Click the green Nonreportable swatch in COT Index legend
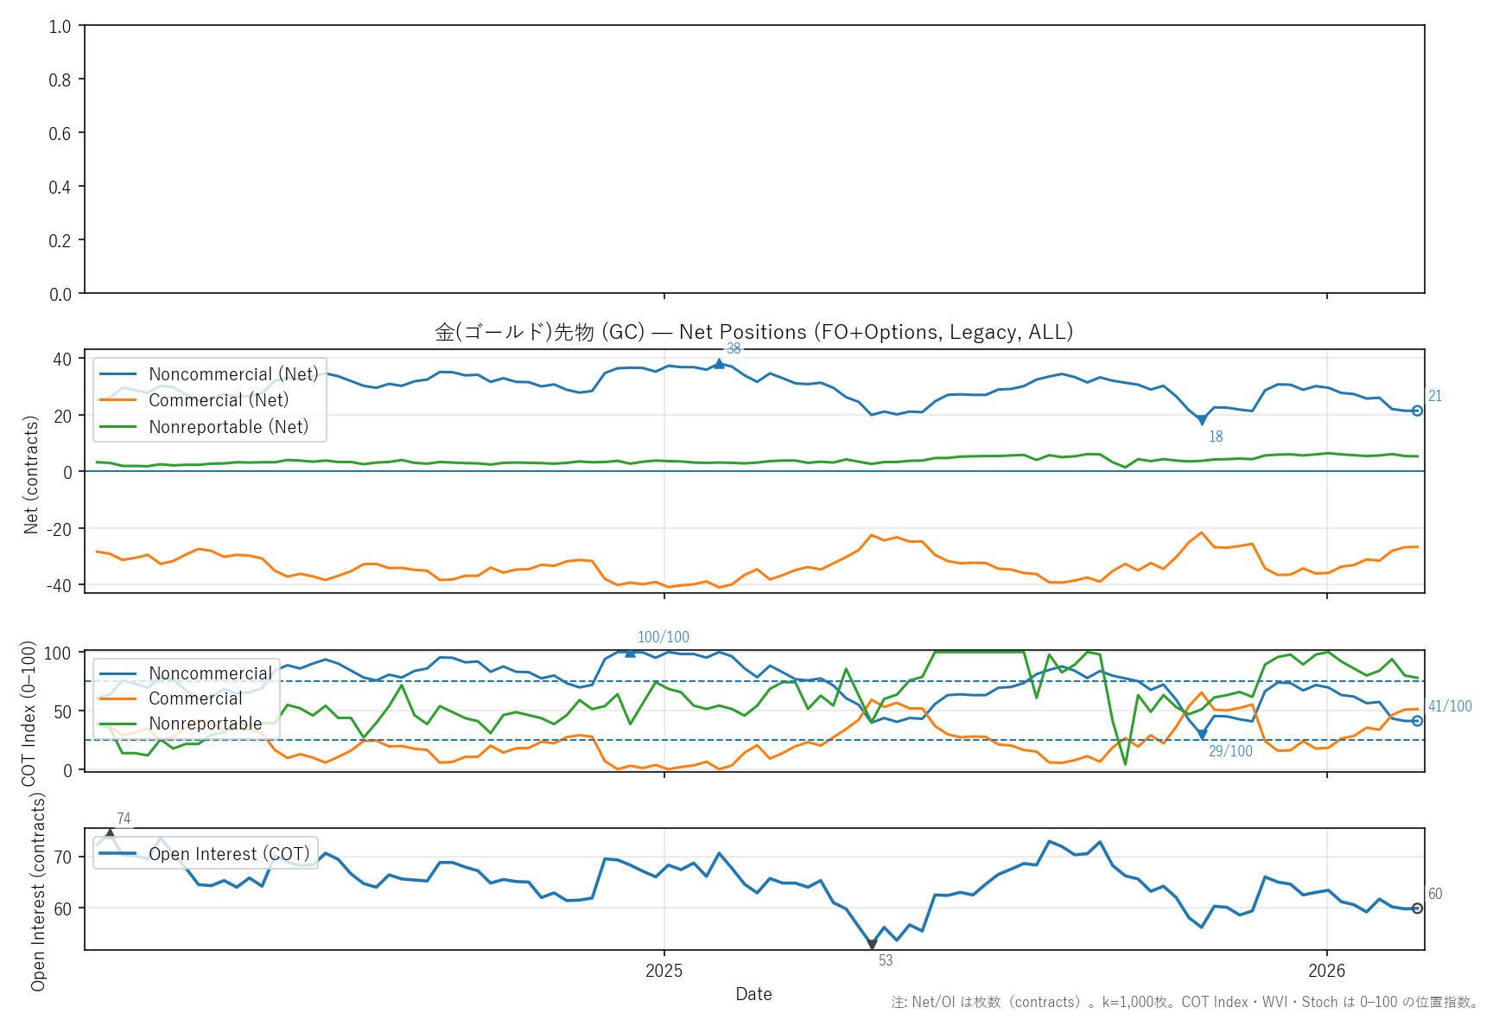The width and height of the screenshot is (1493, 1020). 118,724
